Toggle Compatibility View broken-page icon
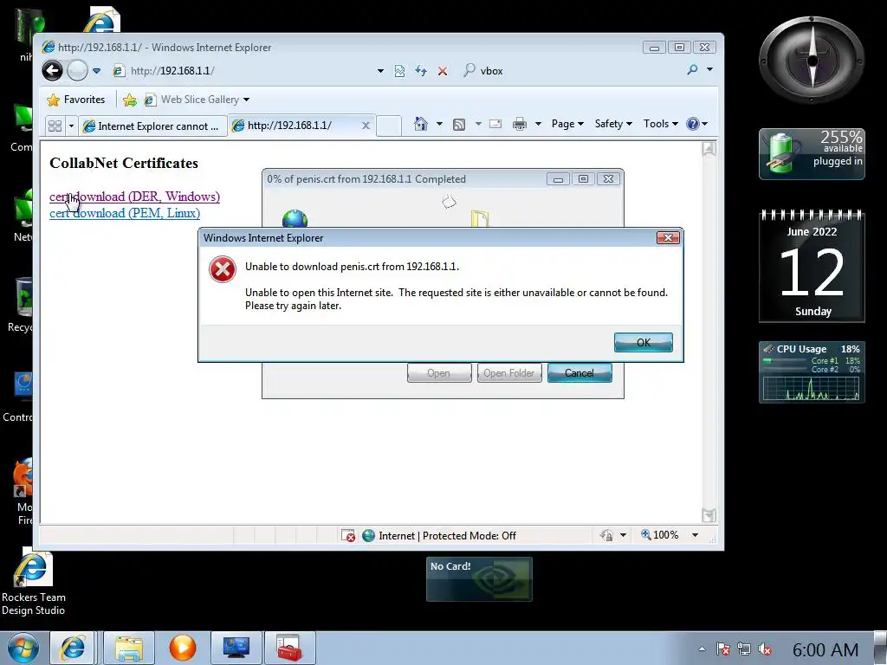The height and width of the screenshot is (665, 887). [399, 71]
